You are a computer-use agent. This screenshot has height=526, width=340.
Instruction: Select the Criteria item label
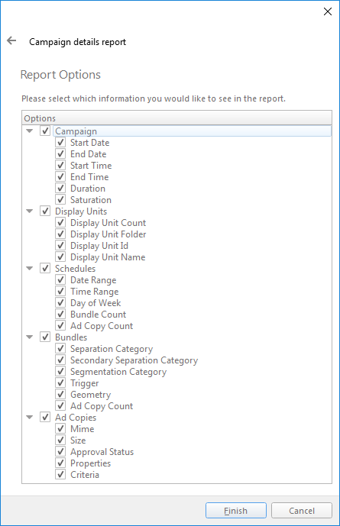(85, 475)
